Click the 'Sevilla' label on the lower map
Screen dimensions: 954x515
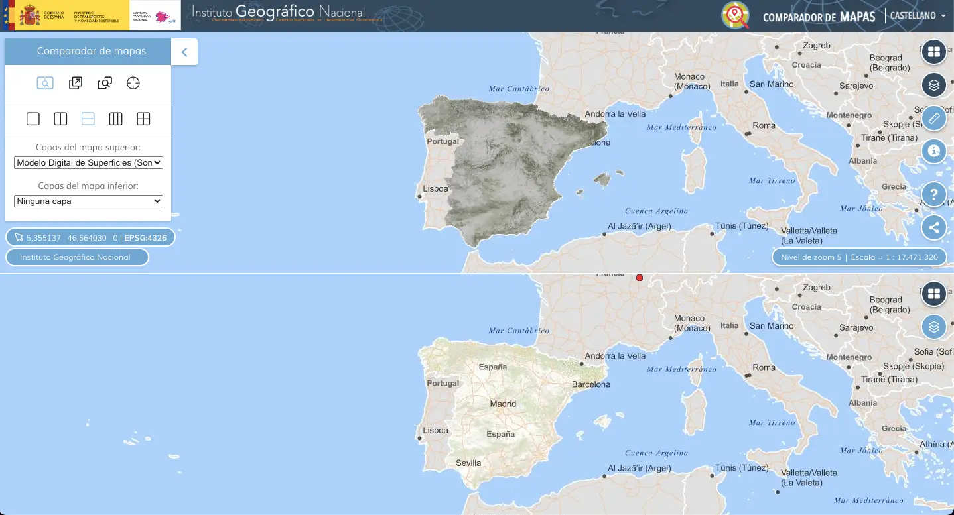[x=468, y=463]
